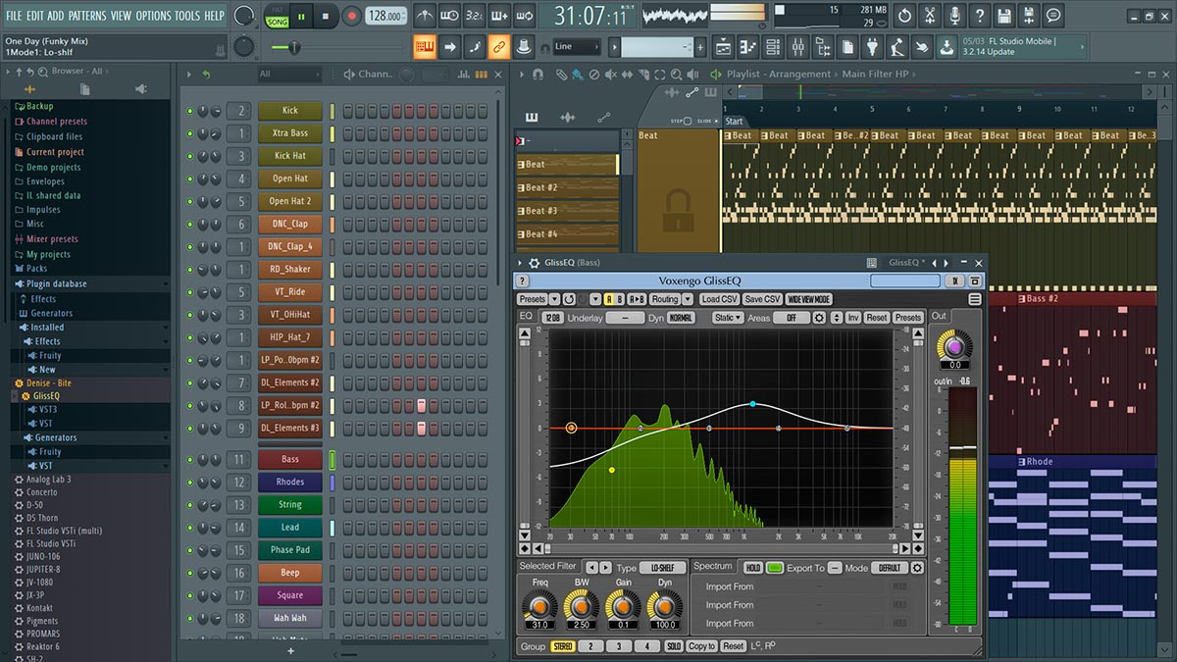Select the STEREO group button

pos(562,646)
